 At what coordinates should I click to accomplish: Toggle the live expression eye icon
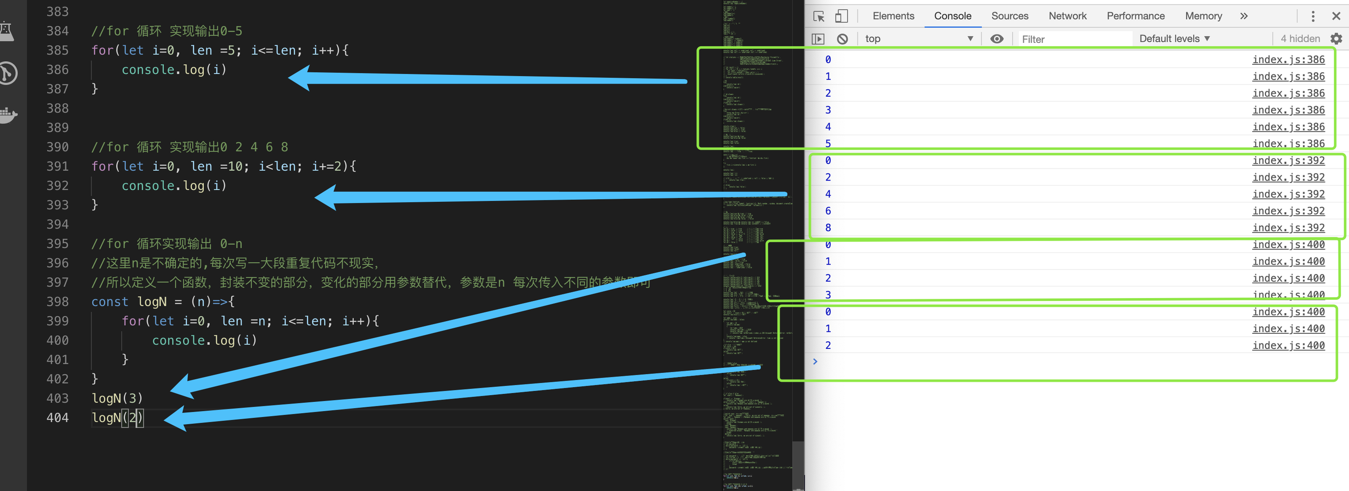997,39
